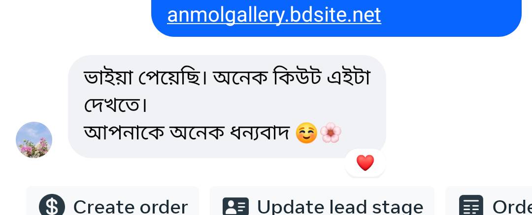Screen dimensions: 532x215
Task: Click the Update lead stage button
Action: point(322,201)
